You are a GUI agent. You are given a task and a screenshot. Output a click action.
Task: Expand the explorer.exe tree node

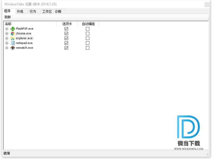click(x=7, y=38)
